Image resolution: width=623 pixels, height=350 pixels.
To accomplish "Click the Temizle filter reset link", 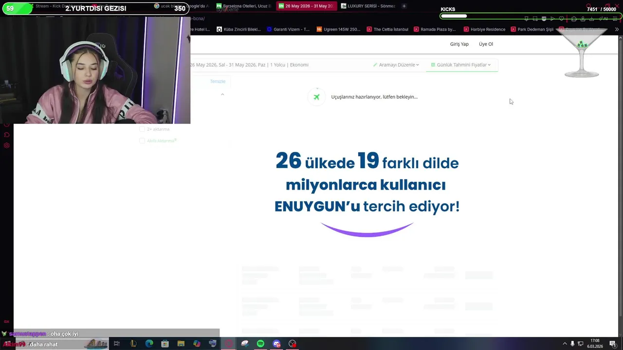I will pos(218,81).
